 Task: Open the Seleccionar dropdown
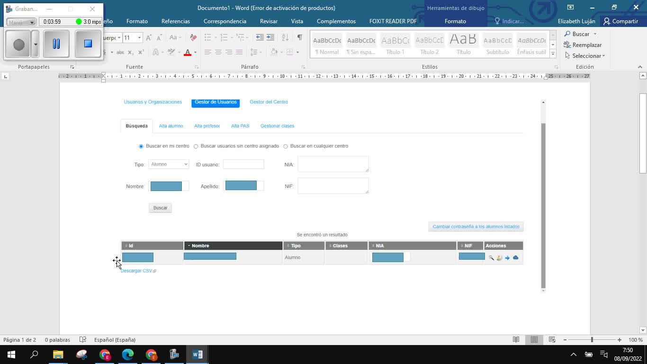(585, 56)
